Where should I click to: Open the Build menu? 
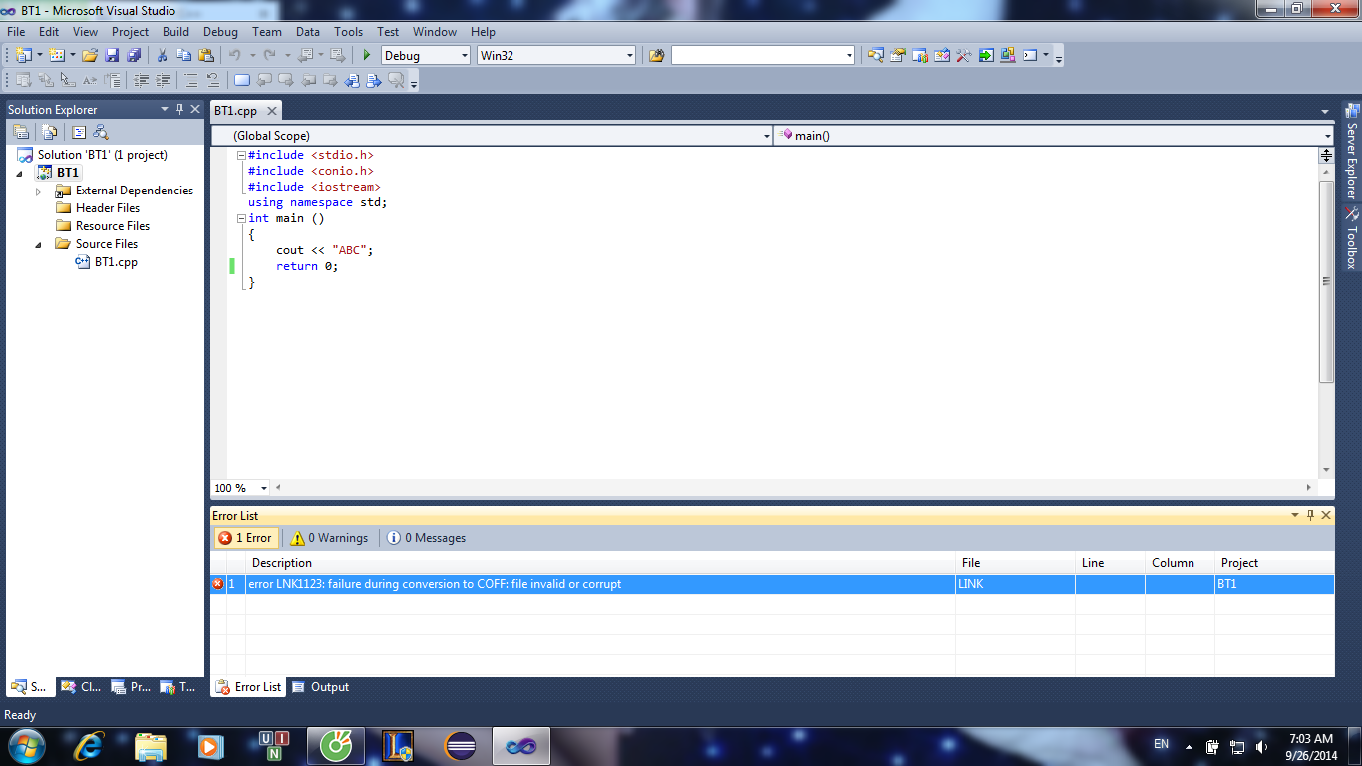click(175, 32)
